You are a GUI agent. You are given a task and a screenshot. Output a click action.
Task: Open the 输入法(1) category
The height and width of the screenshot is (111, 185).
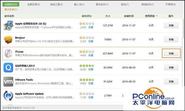tap(79, 5)
